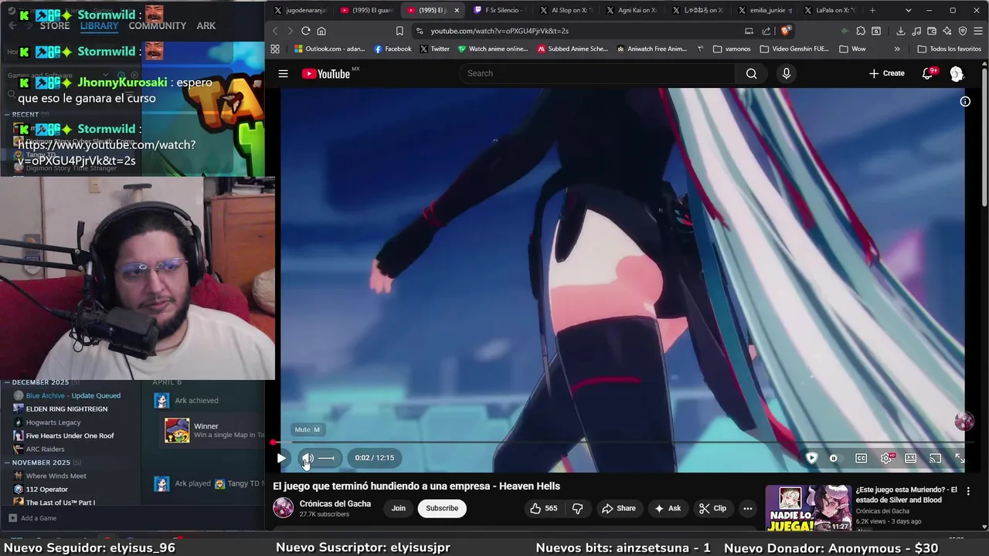Image resolution: width=989 pixels, height=556 pixels.
Task: Adjust the YouTube volume slider
Action: coord(326,458)
